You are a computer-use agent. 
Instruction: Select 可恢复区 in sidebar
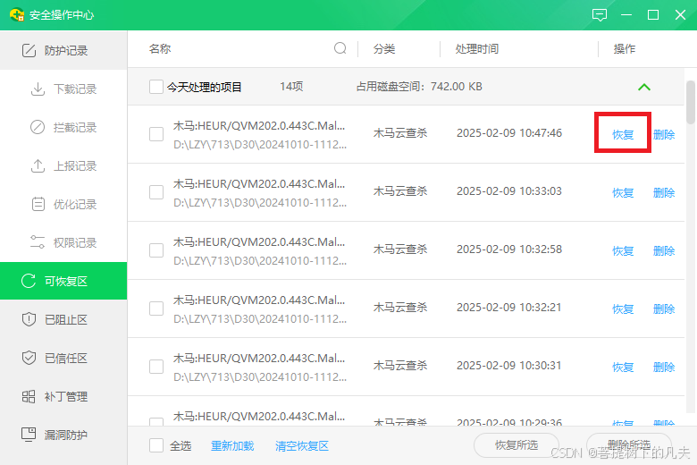click(63, 281)
